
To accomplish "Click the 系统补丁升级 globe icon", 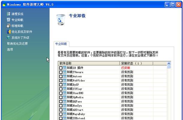I will (8, 37).
